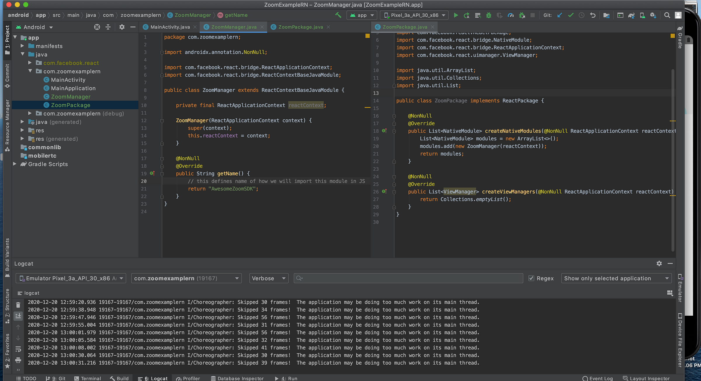Viewport: 701px width, 381px height.
Task: Toggle soft-wrap in logcat sidebar
Action: click(x=18, y=349)
